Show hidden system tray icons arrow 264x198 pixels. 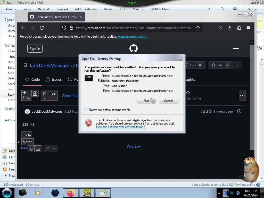click(x=219, y=193)
